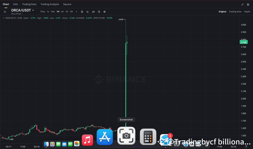
Task: Click the 2.768 current price tag
Action: [244, 42]
